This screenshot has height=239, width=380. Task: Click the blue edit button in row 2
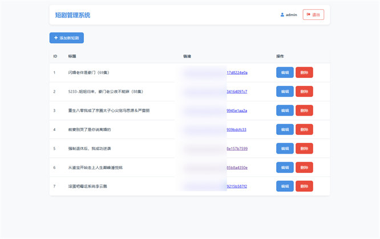tap(285, 92)
